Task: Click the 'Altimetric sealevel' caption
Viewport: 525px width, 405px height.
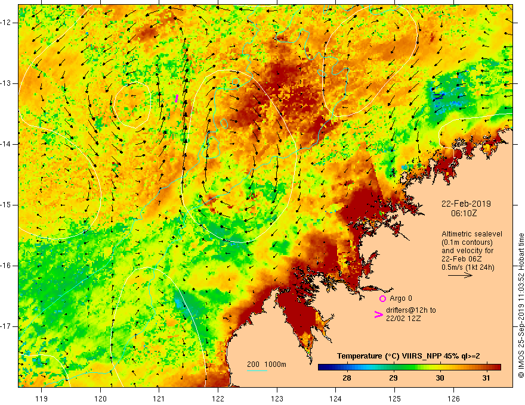Action: [x=472, y=234]
